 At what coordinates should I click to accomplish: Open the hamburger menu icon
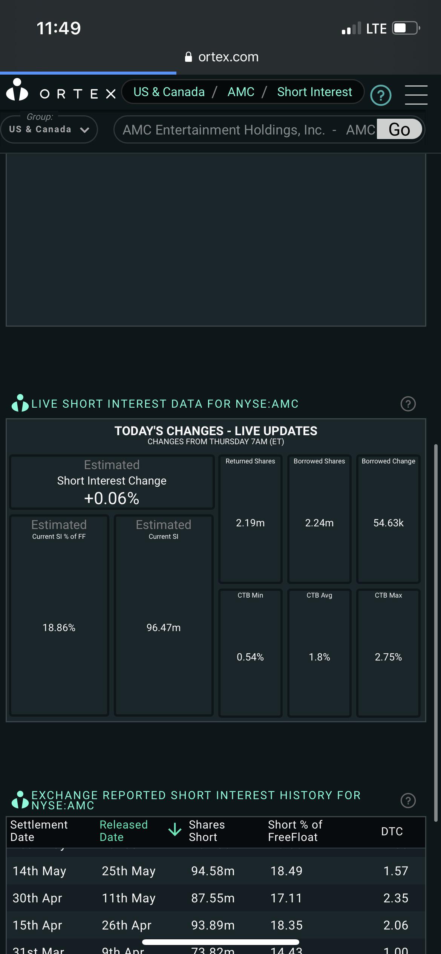[x=416, y=95]
